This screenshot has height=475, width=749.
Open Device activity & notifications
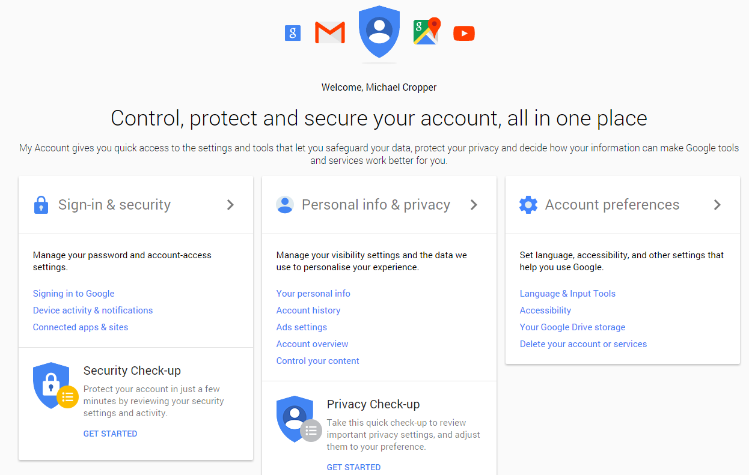[93, 310]
